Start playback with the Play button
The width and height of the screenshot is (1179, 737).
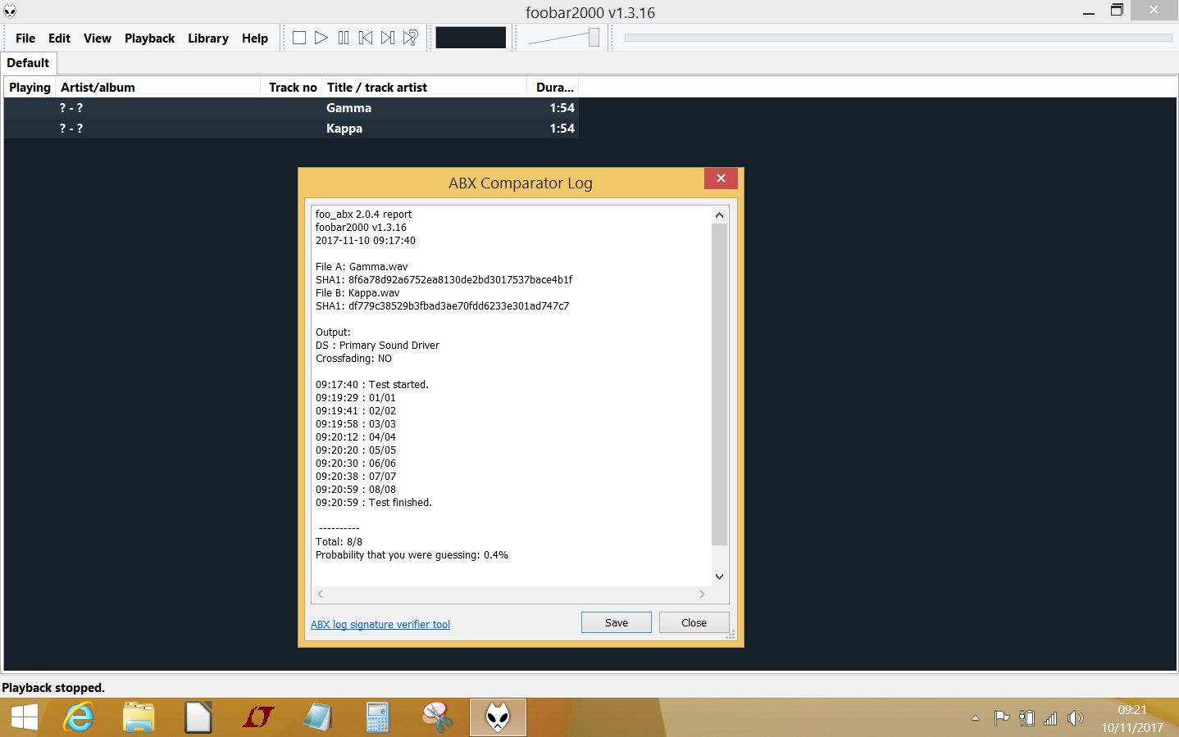(321, 38)
